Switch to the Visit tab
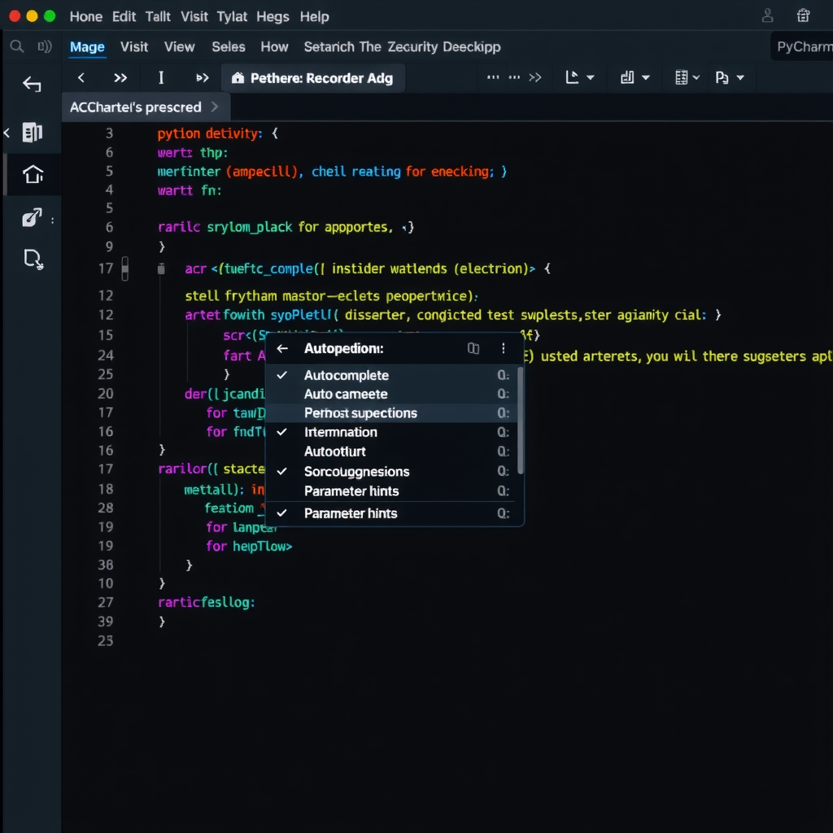Viewport: 833px width, 833px height. (x=134, y=46)
